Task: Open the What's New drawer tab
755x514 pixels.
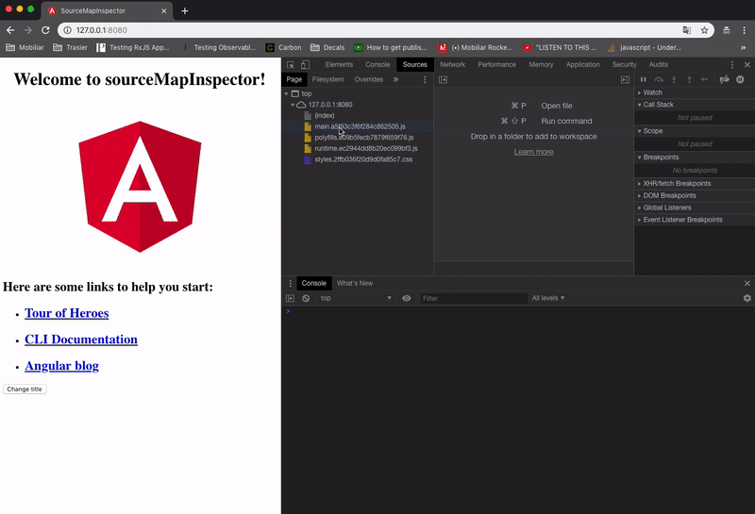Action: click(x=355, y=283)
